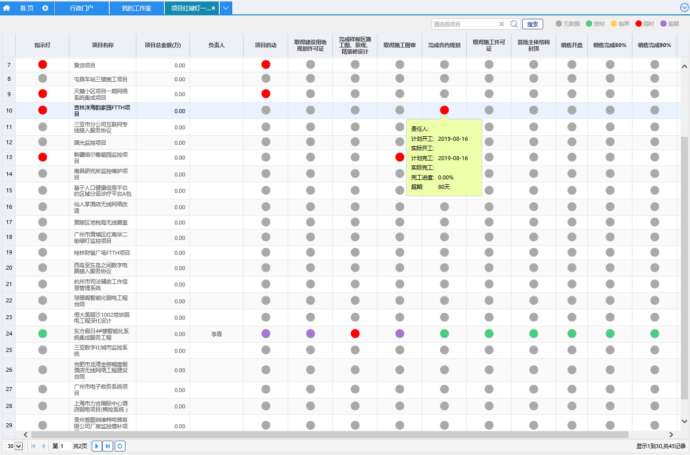This screenshot has height=455, width=690.
Task: Click the magnifier icon in the project search box
Action: click(514, 24)
